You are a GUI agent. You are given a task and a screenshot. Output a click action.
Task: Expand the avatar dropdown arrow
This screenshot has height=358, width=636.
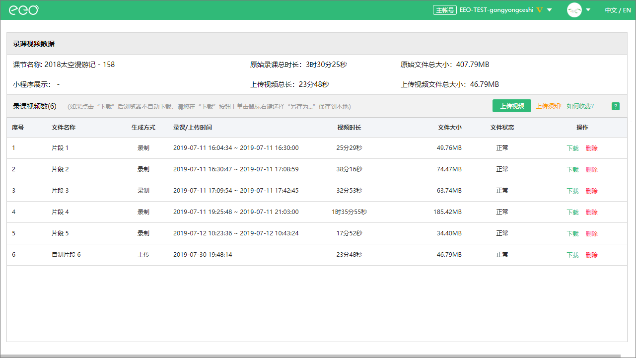pyautogui.click(x=588, y=10)
